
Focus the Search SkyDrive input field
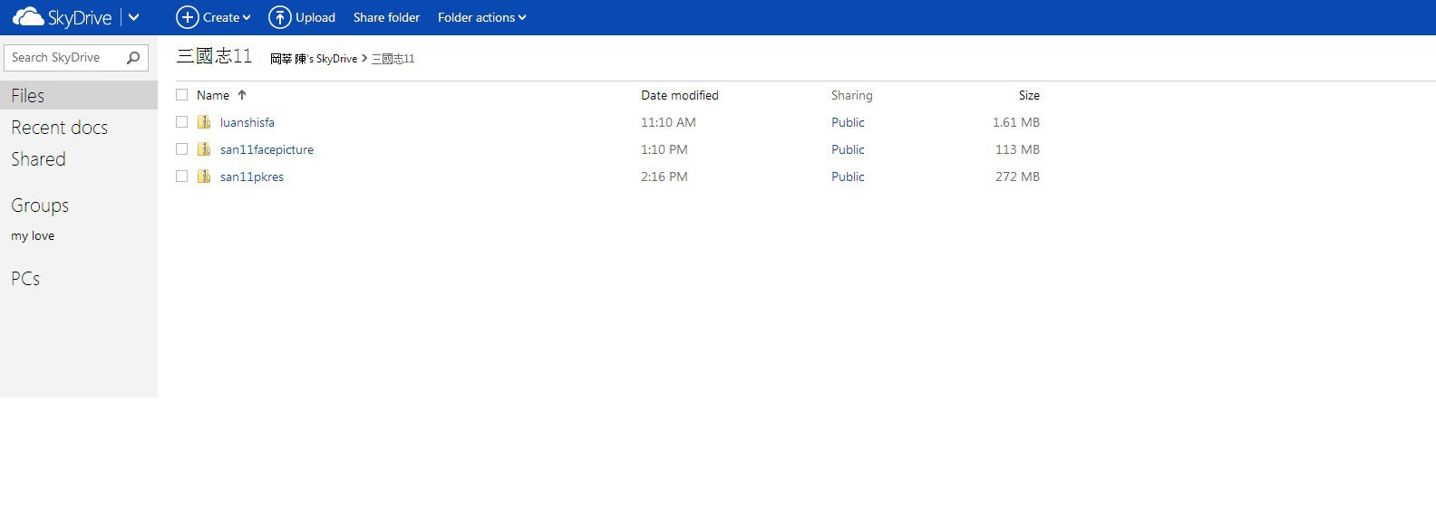(x=65, y=58)
